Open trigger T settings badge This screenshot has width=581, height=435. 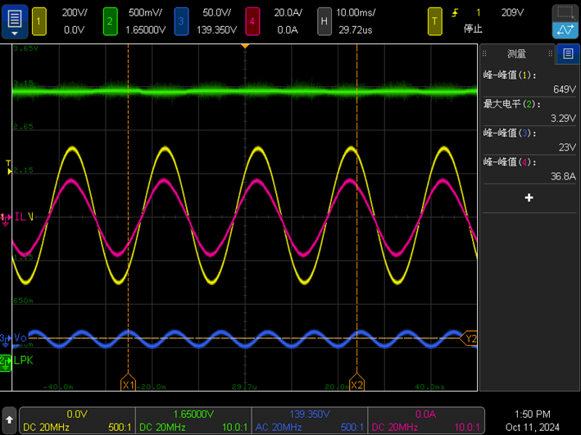(434, 20)
